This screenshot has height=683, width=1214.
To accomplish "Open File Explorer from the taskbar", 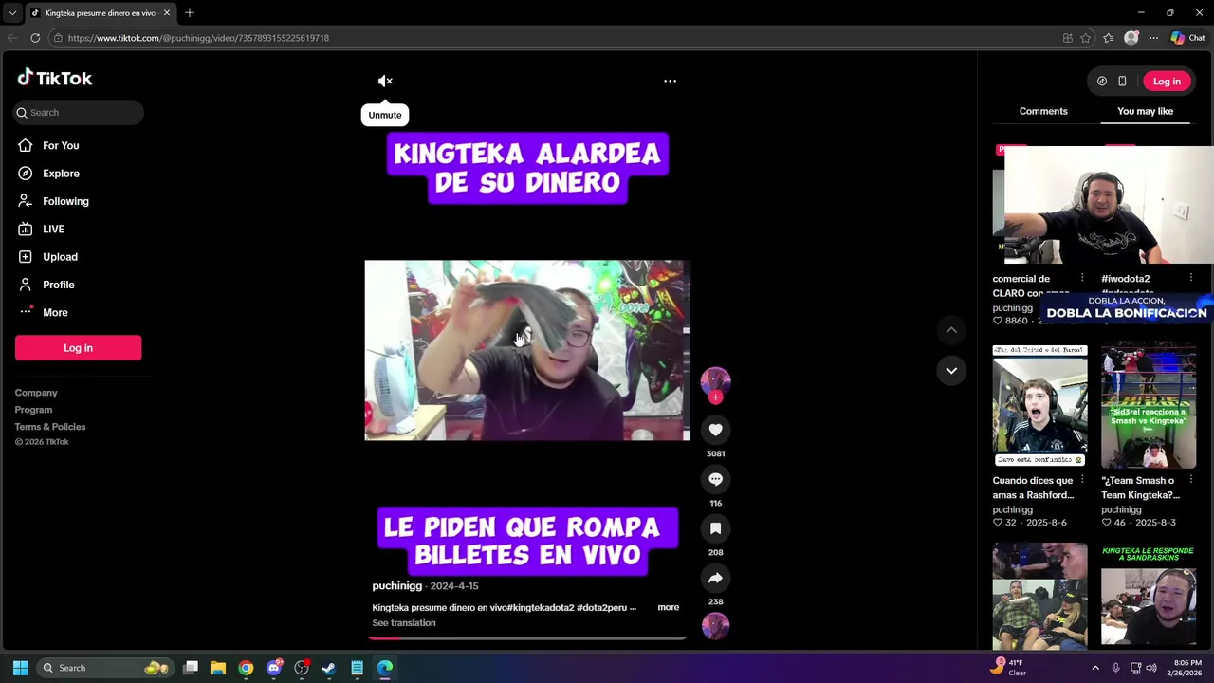I will click(218, 668).
